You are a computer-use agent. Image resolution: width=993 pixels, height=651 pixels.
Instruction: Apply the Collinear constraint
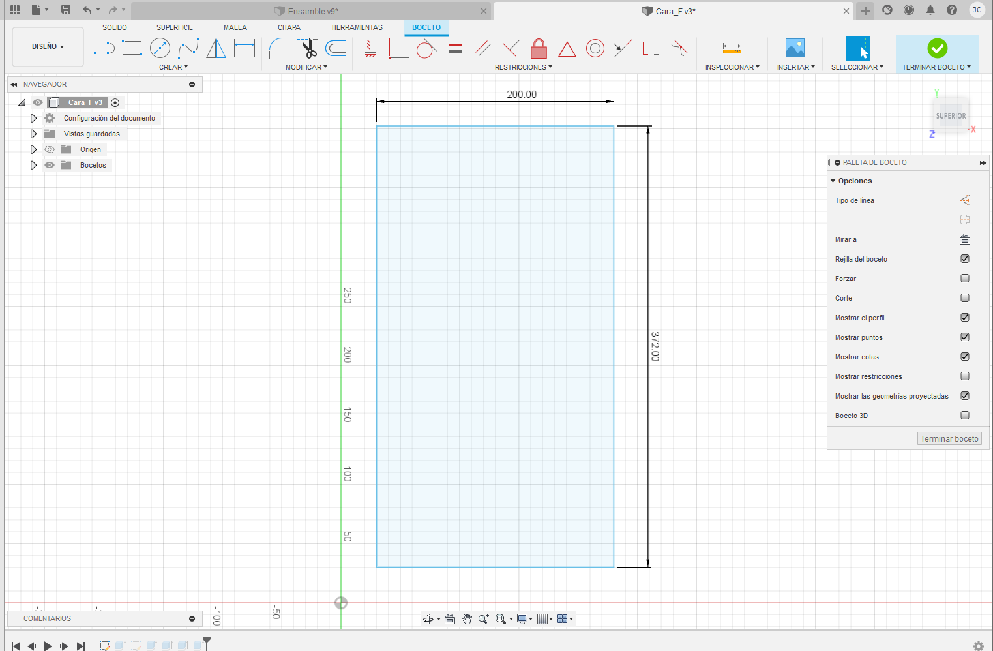point(623,48)
